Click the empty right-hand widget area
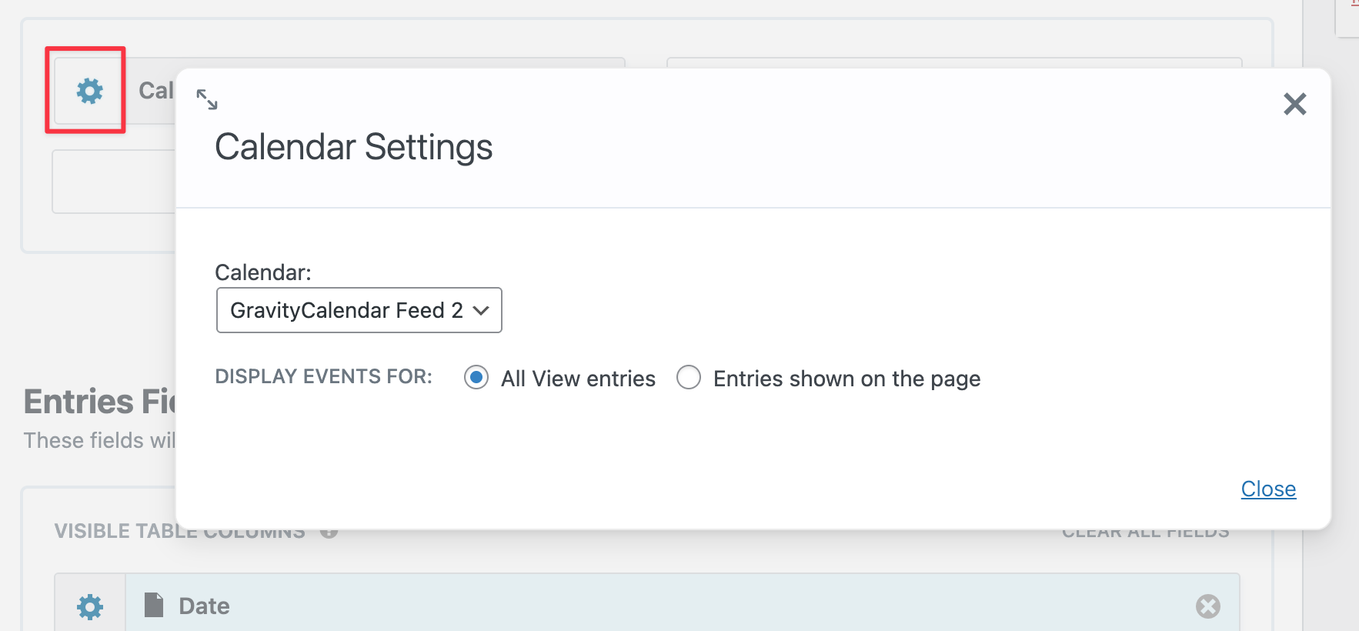The image size is (1359, 631). pos(954,62)
